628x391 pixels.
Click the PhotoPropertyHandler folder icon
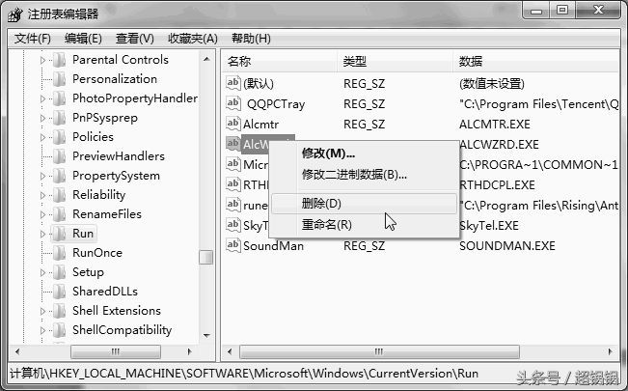tap(59, 98)
